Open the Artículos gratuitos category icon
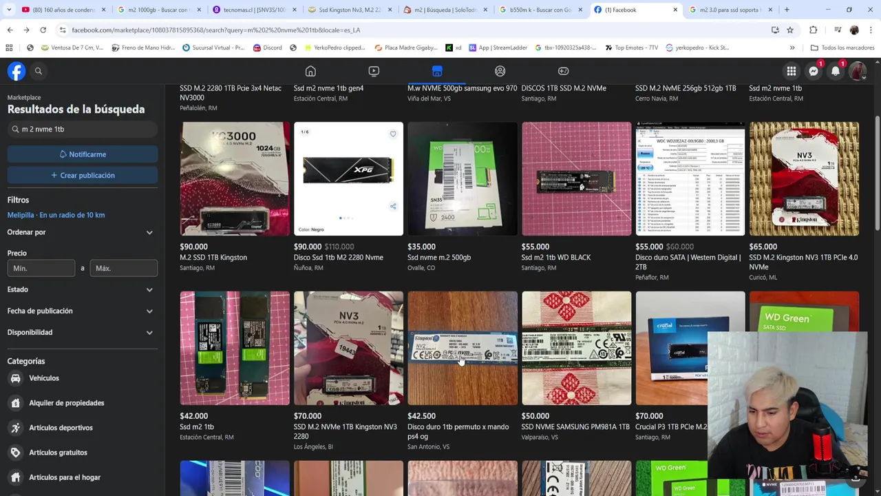 tap(15, 453)
